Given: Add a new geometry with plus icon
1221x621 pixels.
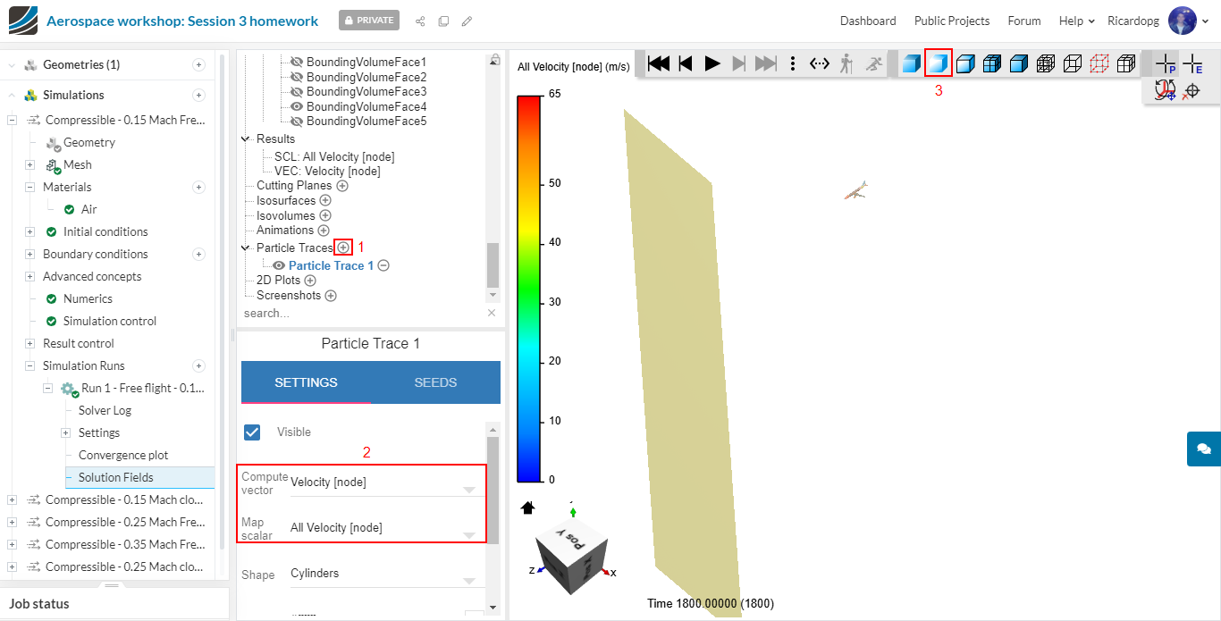Looking at the screenshot, I should [198, 64].
